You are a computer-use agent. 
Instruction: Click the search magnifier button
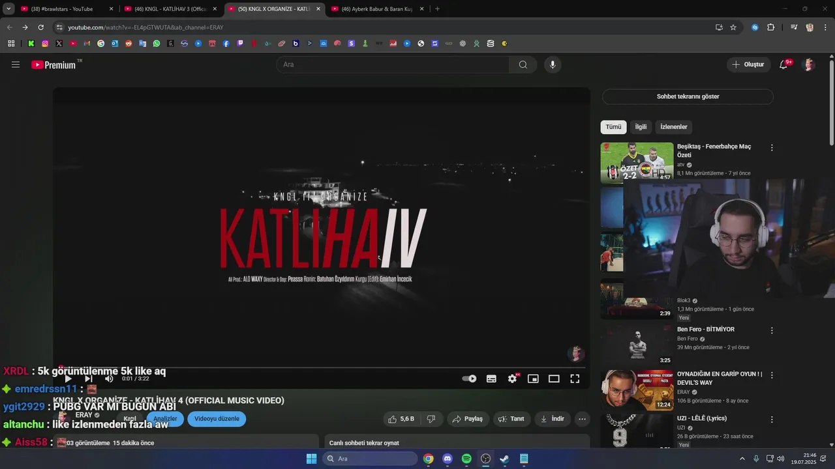523,64
